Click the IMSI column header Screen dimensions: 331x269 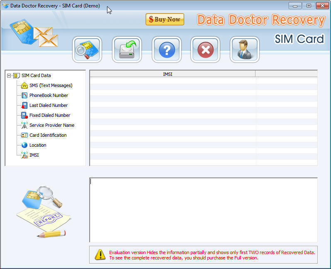[x=173, y=74]
